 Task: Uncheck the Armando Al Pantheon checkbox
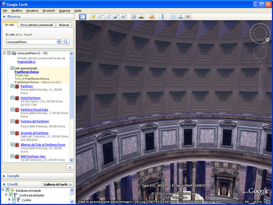pos(12,133)
